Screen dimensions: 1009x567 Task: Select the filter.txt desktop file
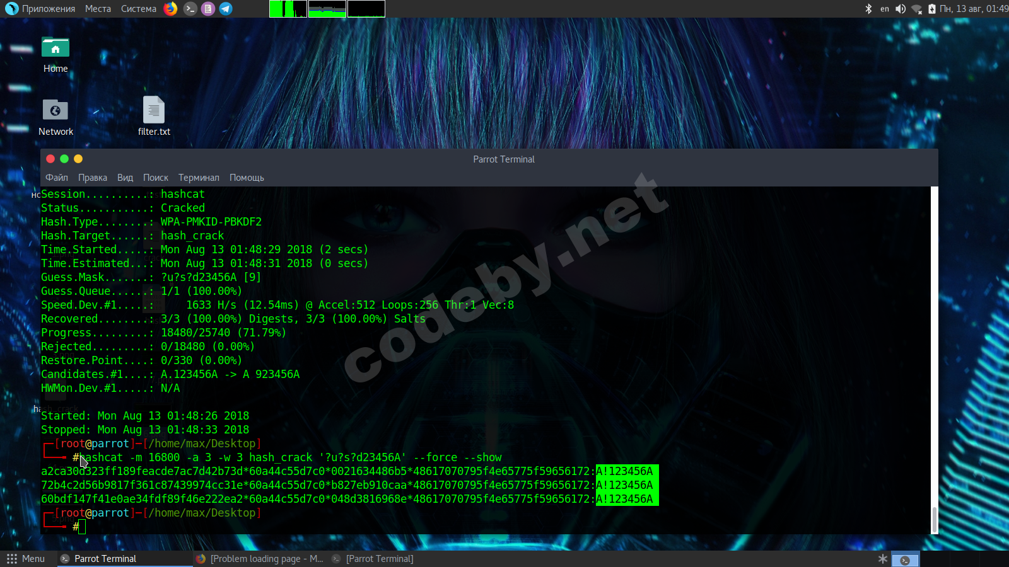tap(154, 117)
